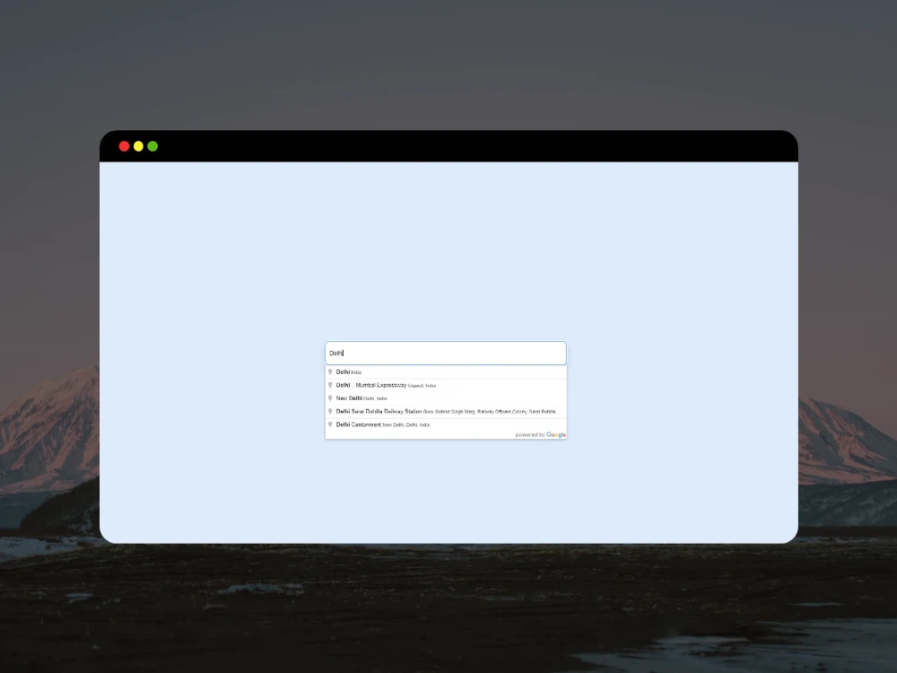This screenshot has height=673, width=897.
Task: Pick the "New Delhi" Delhi, India suggestion
Action: pyautogui.click(x=446, y=398)
